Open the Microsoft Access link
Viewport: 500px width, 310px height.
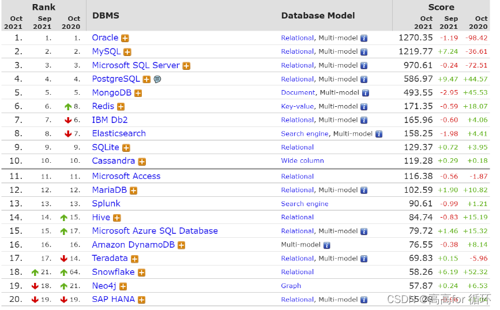pos(126,176)
